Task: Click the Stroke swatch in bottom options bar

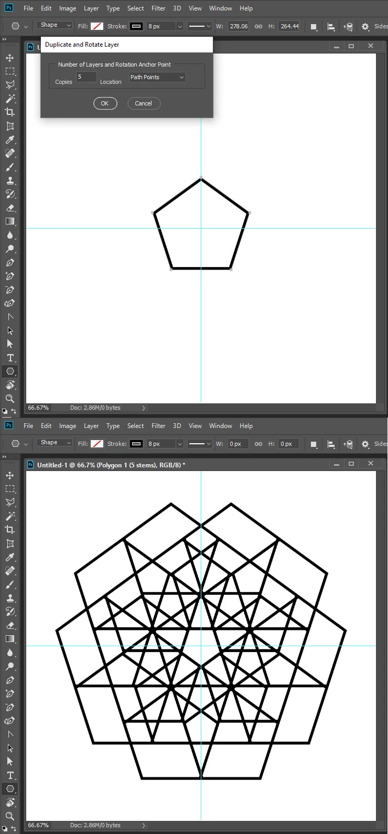Action: point(136,444)
